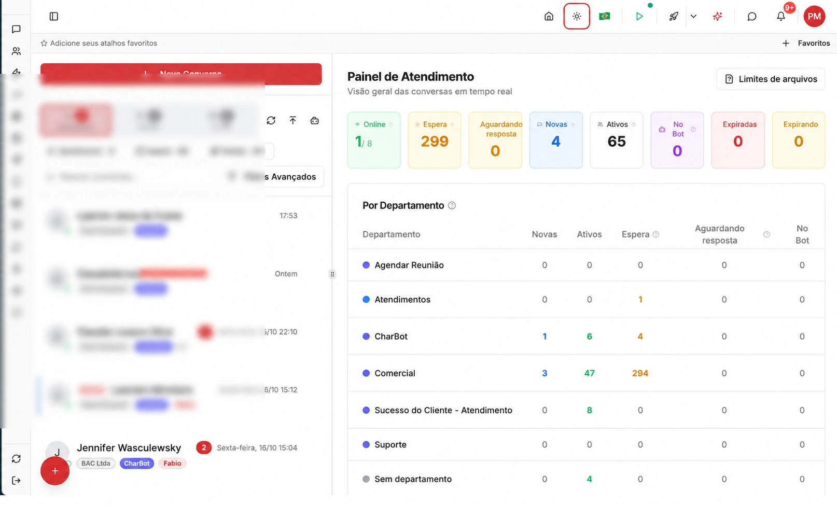This screenshot has height=505, width=837.
Task: Toggle the light/dark theme sun icon
Action: (x=577, y=17)
